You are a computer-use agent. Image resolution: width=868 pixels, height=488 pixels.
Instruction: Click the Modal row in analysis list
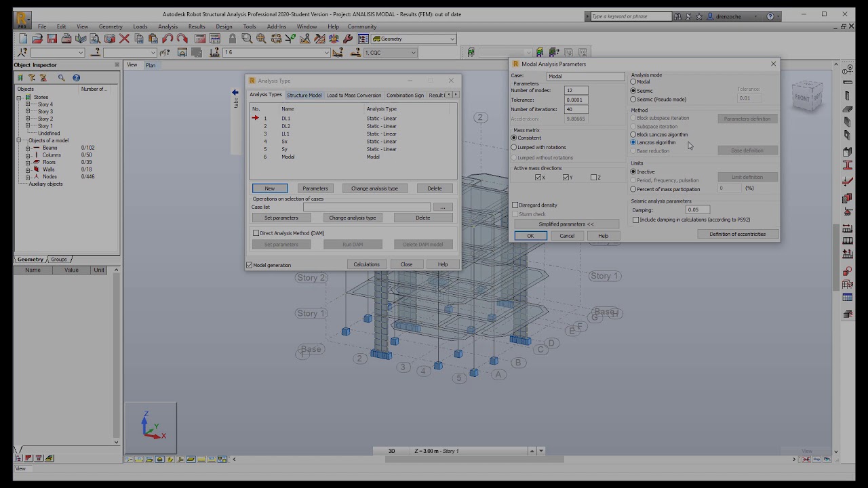353,157
